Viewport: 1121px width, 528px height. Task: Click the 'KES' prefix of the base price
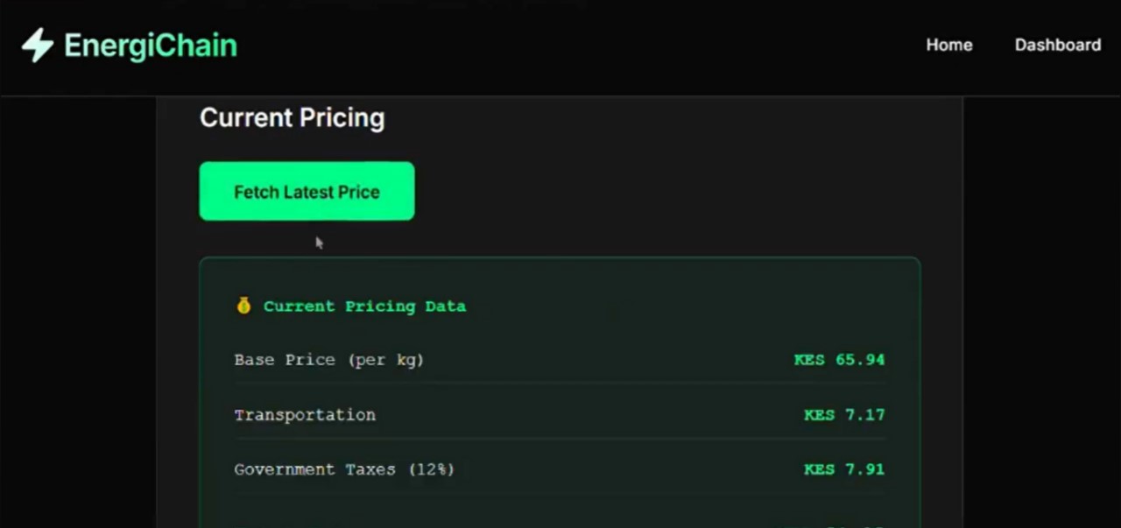tap(809, 360)
